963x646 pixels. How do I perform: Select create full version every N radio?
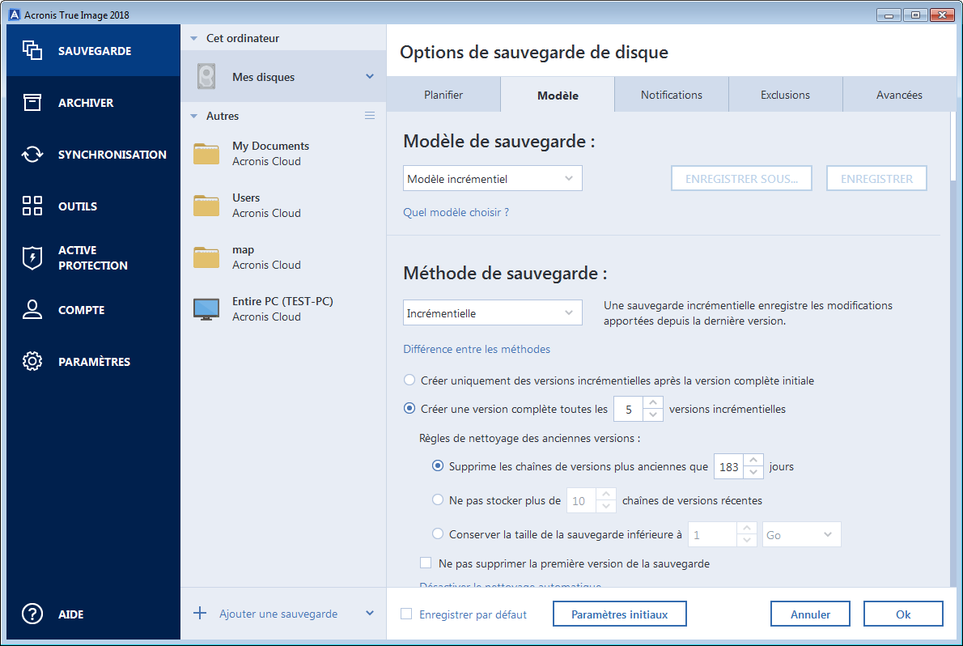409,408
